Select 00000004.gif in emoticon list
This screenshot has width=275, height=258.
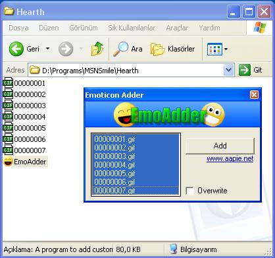point(136,165)
